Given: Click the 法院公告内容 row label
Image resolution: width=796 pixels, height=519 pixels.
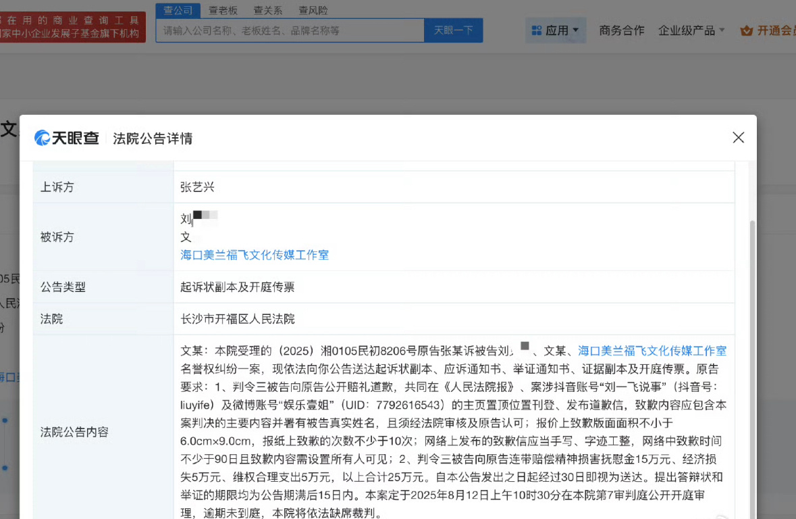Looking at the screenshot, I should pyautogui.click(x=74, y=432).
